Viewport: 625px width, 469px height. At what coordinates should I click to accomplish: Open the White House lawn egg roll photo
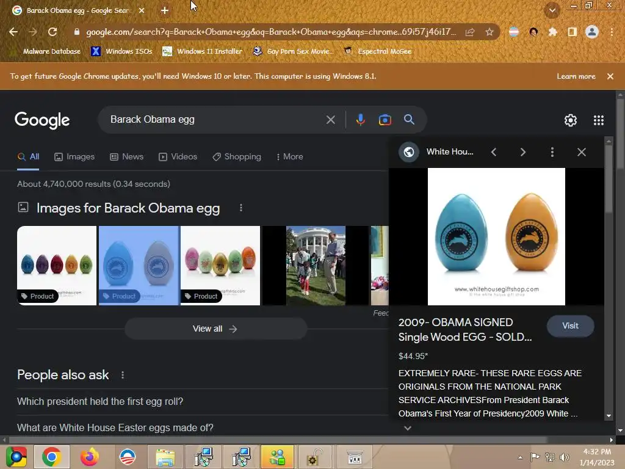(x=316, y=266)
